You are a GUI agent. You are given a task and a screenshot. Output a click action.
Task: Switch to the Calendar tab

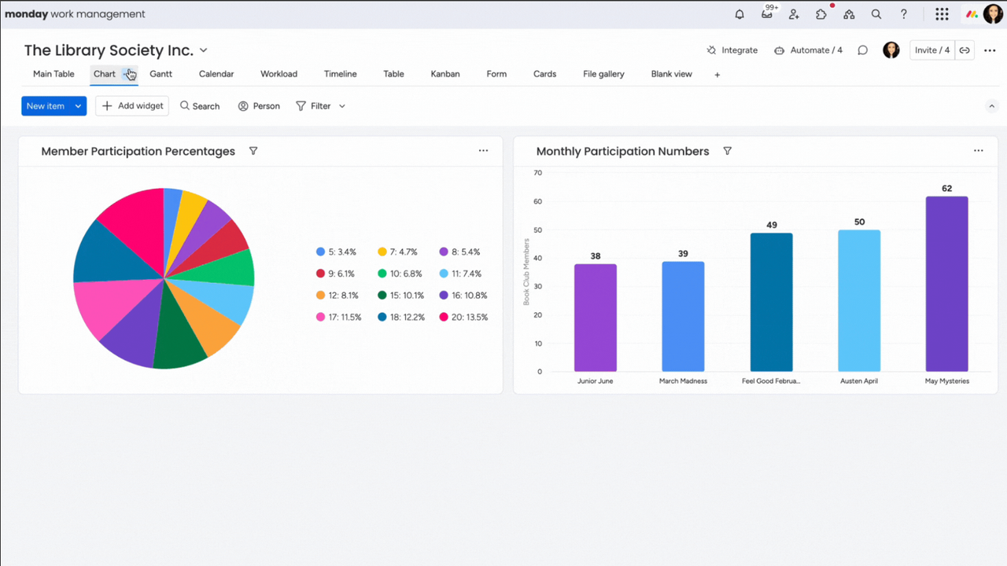tap(216, 74)
